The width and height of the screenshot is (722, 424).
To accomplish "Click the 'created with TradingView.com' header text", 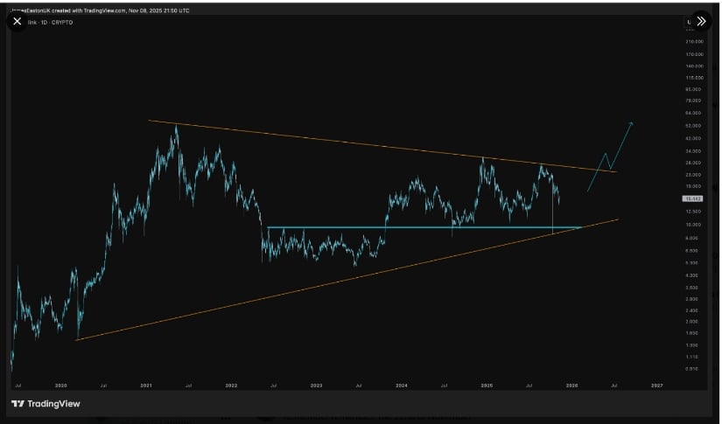I will (101, 10).
